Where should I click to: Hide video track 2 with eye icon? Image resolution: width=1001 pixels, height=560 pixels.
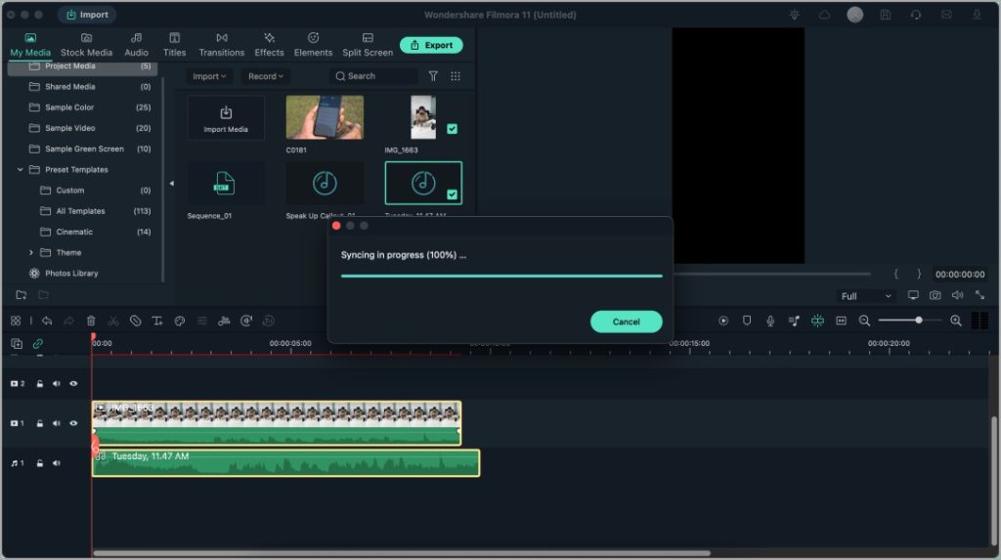coord(73,384)
